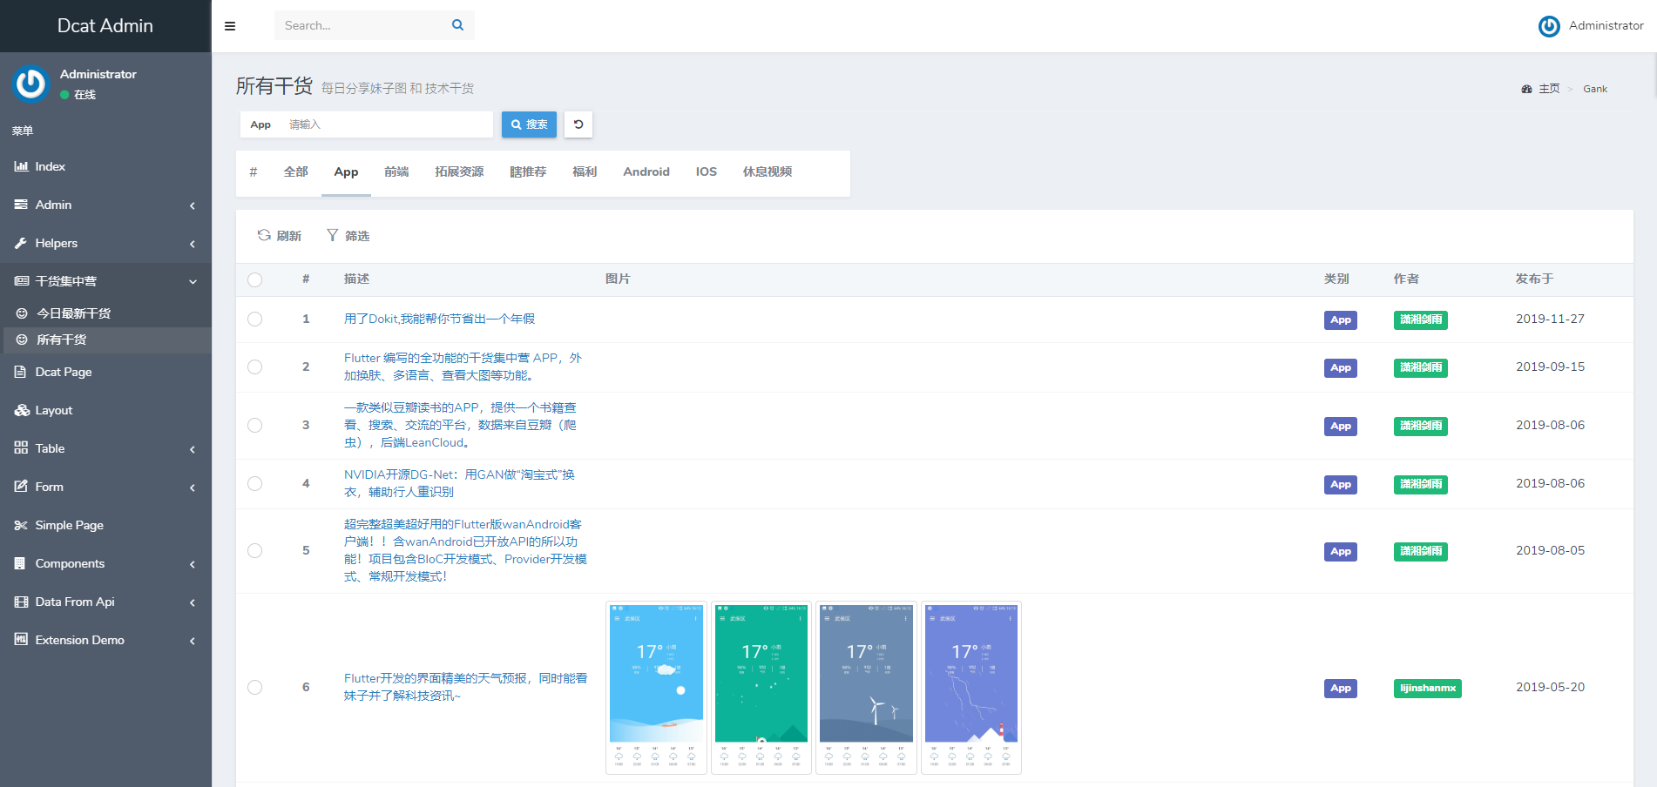Click the 刷新 refresh icon
The width and height of the screenshot is (1657, 787).
264,235
